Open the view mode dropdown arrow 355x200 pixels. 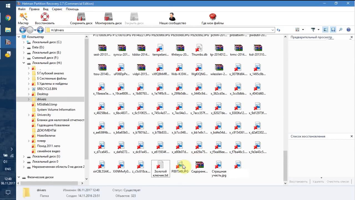pyautogui.click(x=303, y=30)
